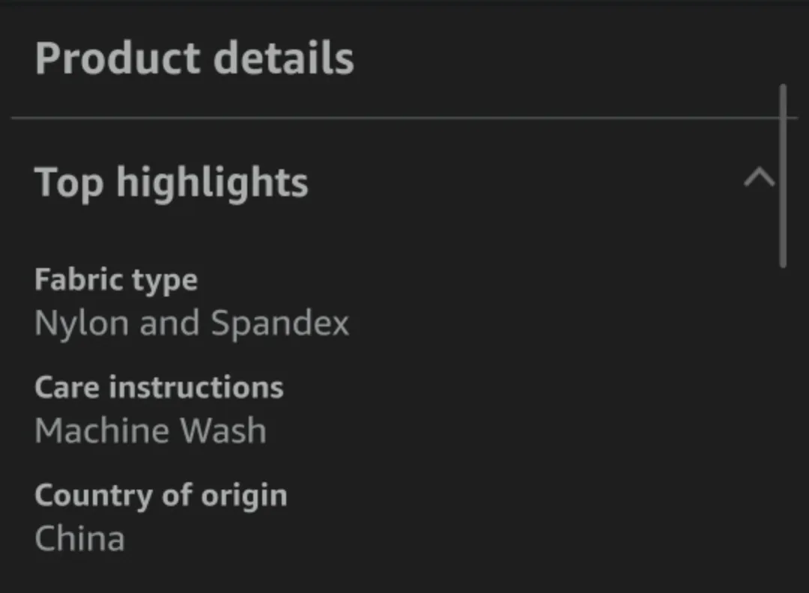Select the Country of origin label
Image resolution: width=809 pixels, height=593 pixels.
click(161, 496)
